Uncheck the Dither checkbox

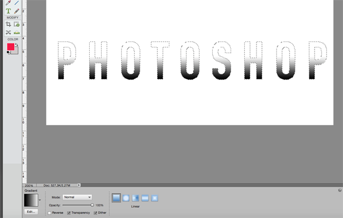coord(96,213)
